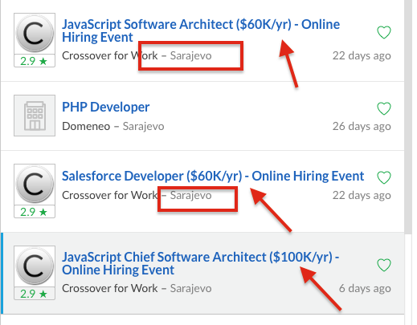The image size is (417, 325).
Task: Click Crossover logo beside JavaScript Software Architect
Action: coord(35,34)
